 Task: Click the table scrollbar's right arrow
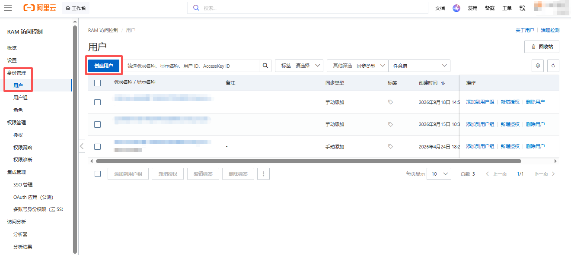click(x=556, y=161)
